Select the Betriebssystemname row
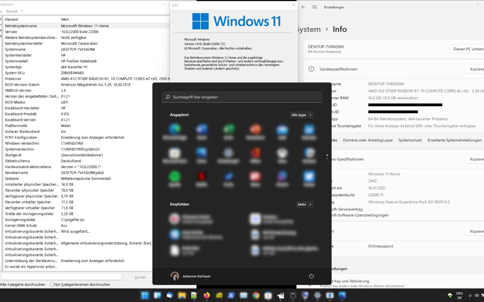 (85, 26)
